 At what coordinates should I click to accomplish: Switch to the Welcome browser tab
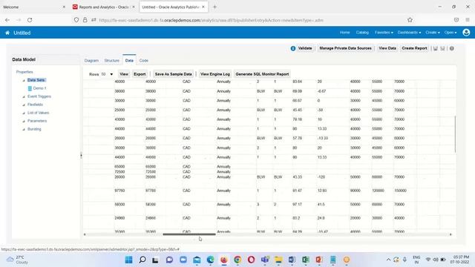coord(33,7)
